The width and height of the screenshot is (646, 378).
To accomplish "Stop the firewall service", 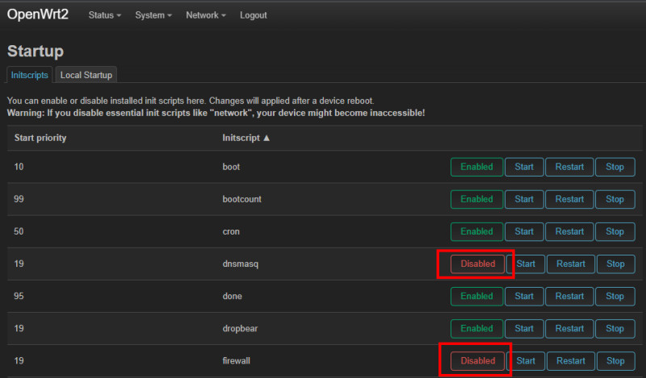I will tap(615, 360).
